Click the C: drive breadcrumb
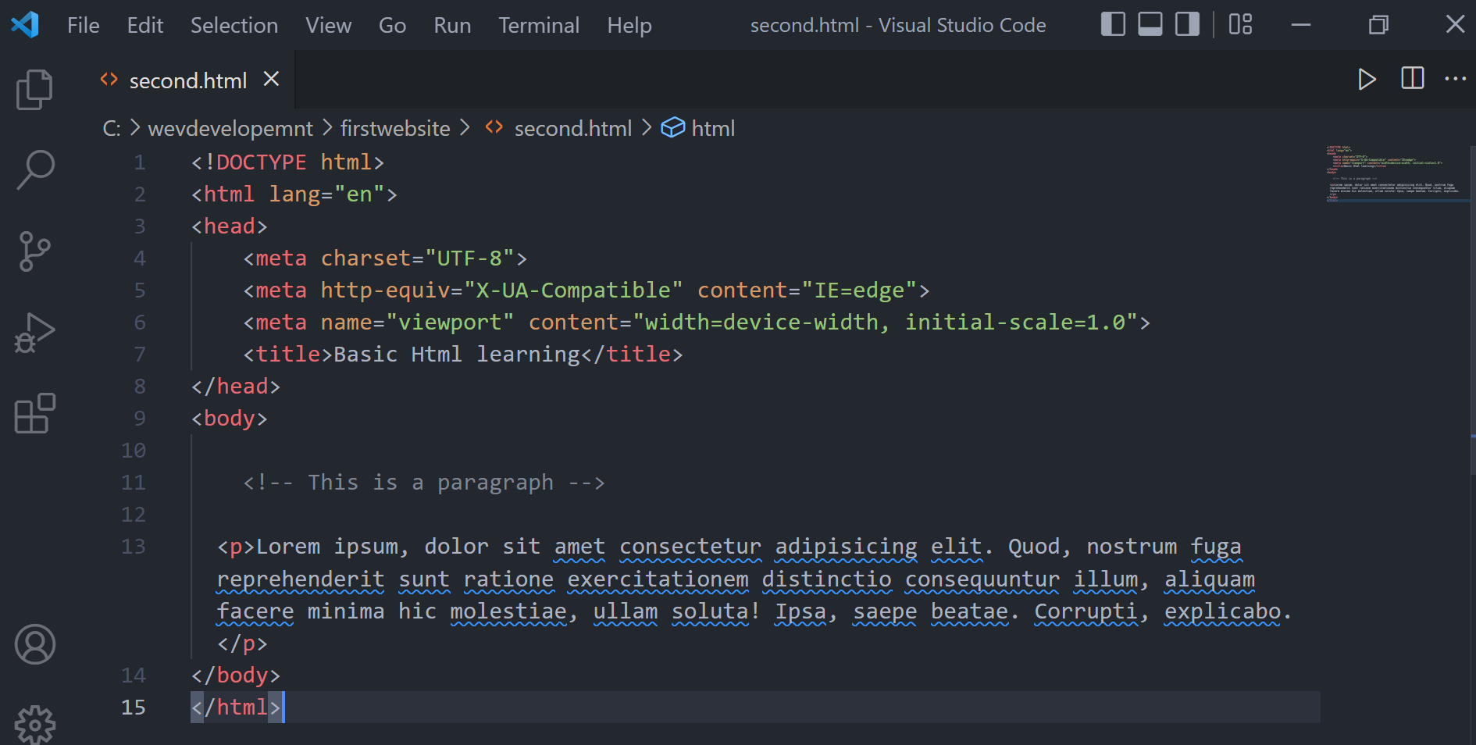Screen dimensions: 1476x745 point(112,128)
